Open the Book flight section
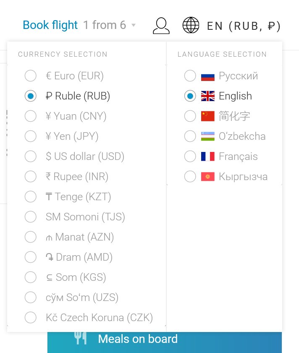The width and height of the screenshot is (299, 353). [x=50, y=25]
